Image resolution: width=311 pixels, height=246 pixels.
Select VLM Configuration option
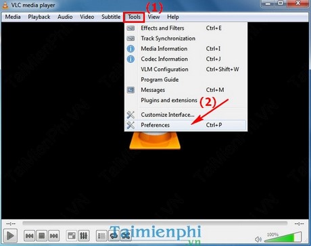coord(186,70)
